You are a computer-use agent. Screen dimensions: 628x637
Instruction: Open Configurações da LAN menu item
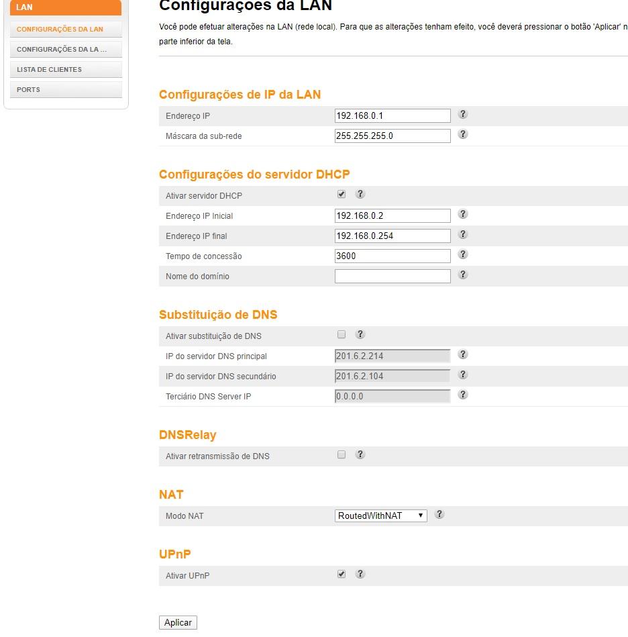[x=66, y=30]
